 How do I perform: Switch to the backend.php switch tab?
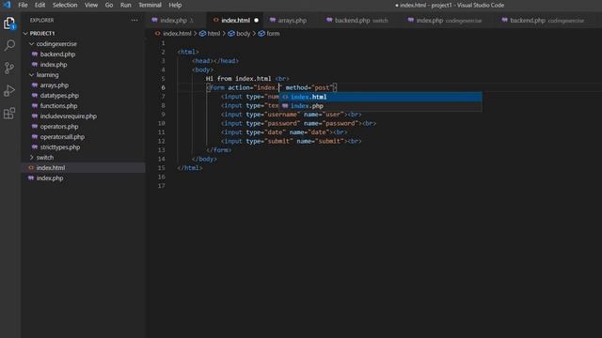[361, 21]
